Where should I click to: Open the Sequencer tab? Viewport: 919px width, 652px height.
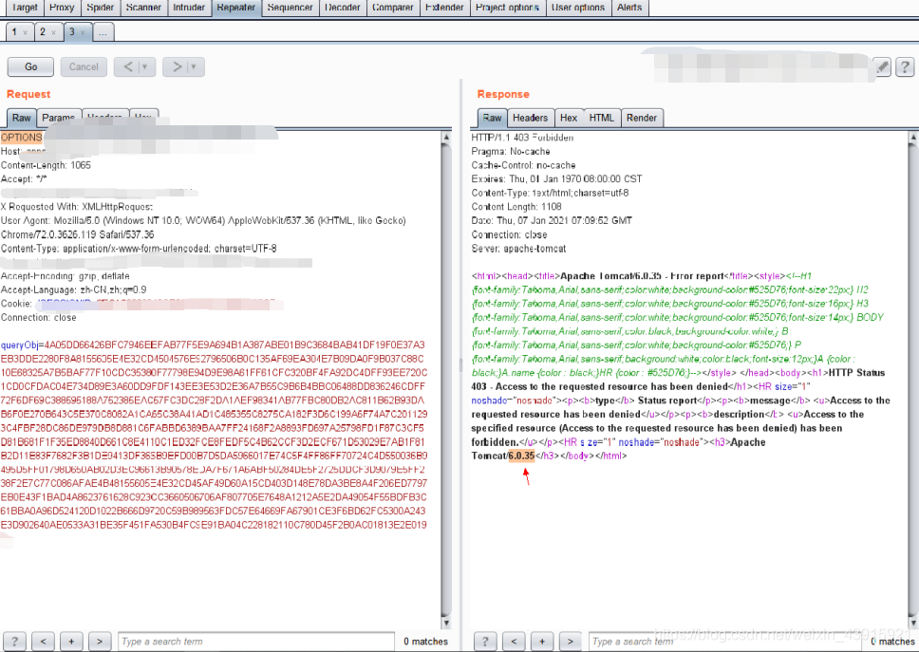pyautogui.click(x=290, y=8)
